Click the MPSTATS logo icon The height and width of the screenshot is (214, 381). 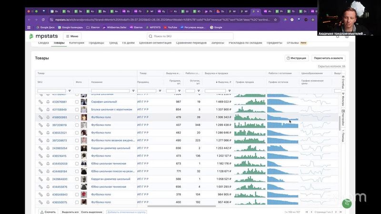tap(31, 36)
